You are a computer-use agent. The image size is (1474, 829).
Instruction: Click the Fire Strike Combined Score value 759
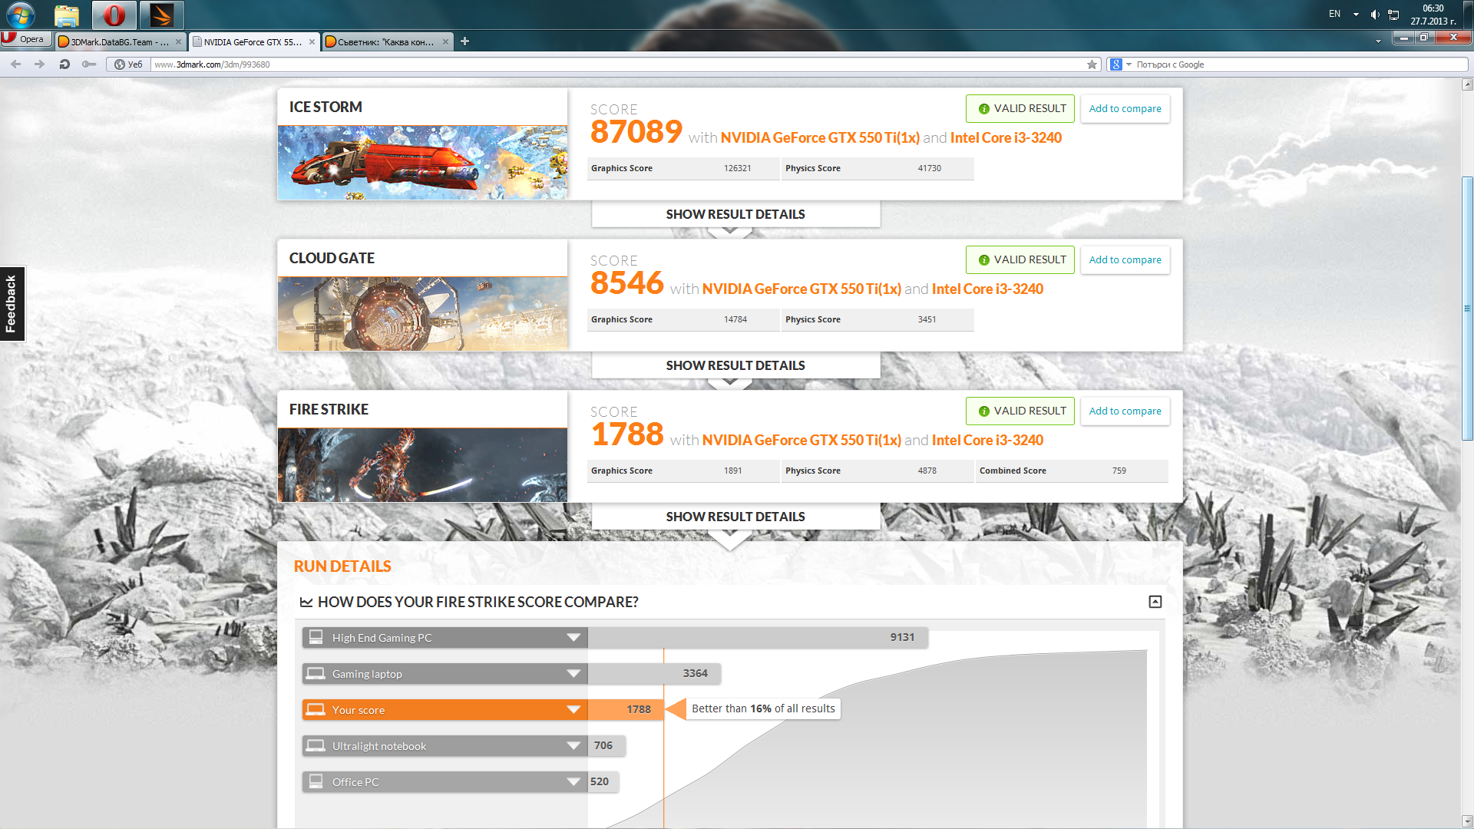click(1119, 471)
